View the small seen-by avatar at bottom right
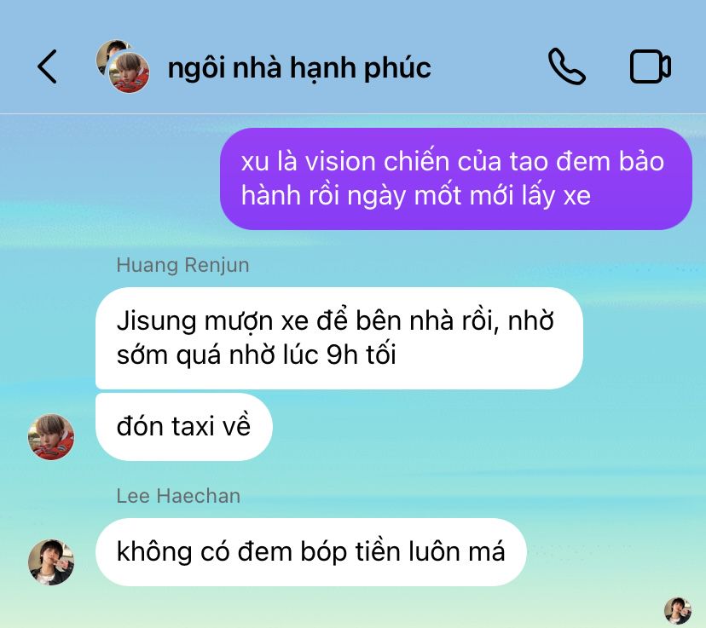This screenshot has height=628, width=706. 678,611
